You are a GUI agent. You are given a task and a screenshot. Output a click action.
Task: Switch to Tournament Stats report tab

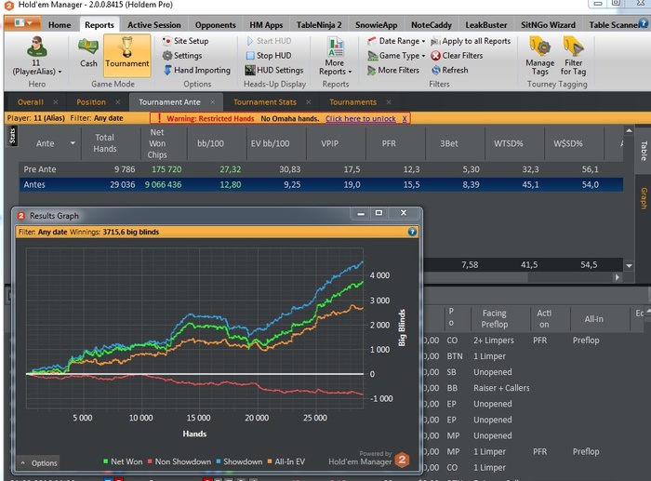click(265, 102)
